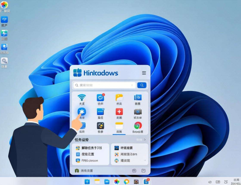Open the dark square app with yellow figure
Image resolution: width=241 pixels, height=185 pixels.
point(100,126)
